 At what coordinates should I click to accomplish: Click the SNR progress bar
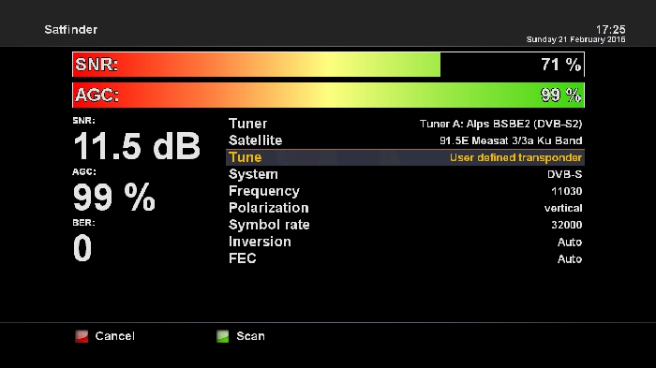point(328,65)
